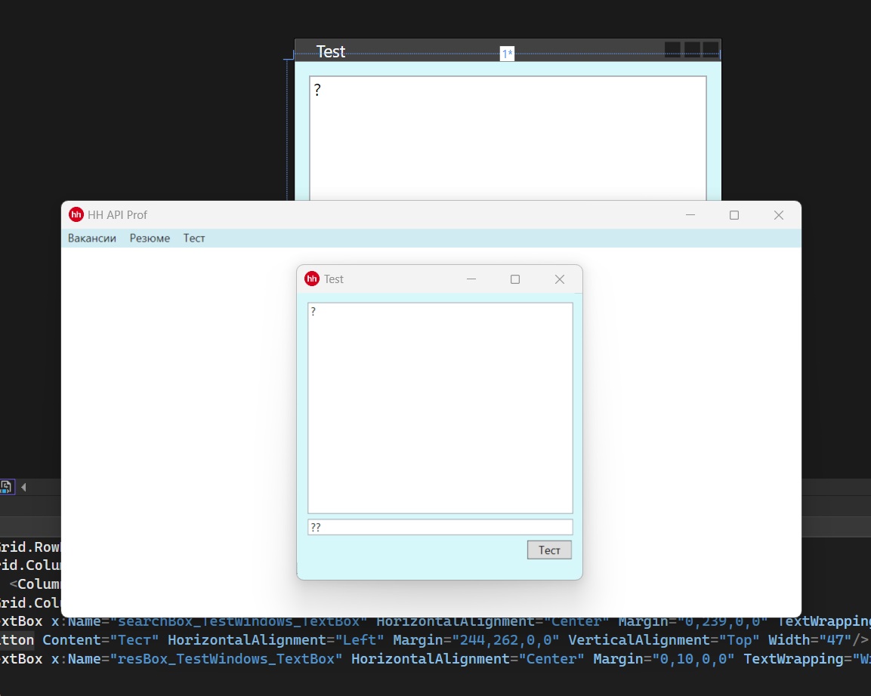Viewport: 871px width, 696px height.
Task: Click the Тест button in the Test window
Action: click(549, 550)
